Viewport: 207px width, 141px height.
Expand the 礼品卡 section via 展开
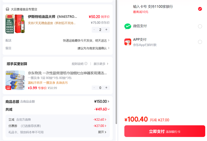click(x=102, y=132)
